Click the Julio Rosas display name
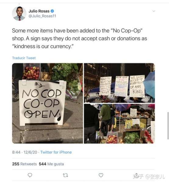 (39, 11)
